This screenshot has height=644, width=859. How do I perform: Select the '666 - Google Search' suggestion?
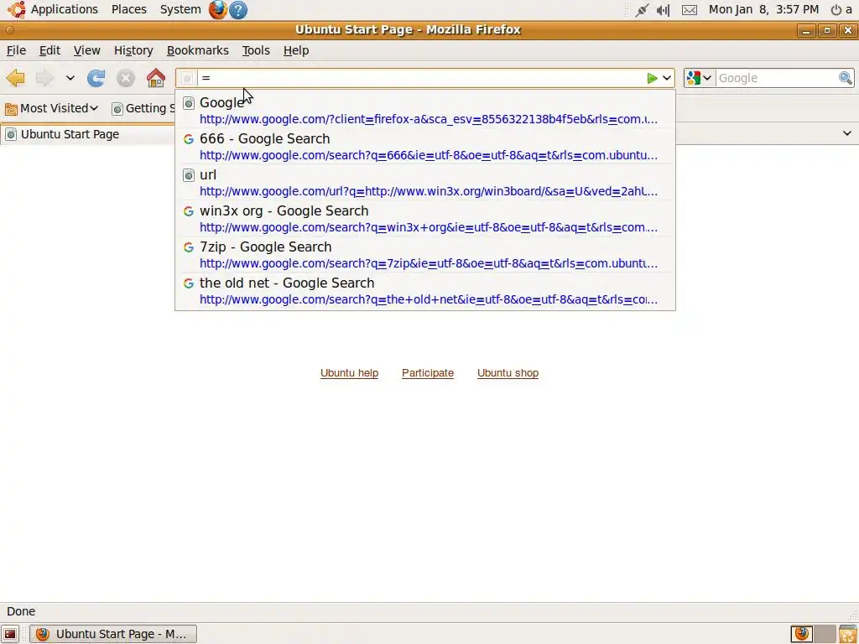tap(425, 146)
